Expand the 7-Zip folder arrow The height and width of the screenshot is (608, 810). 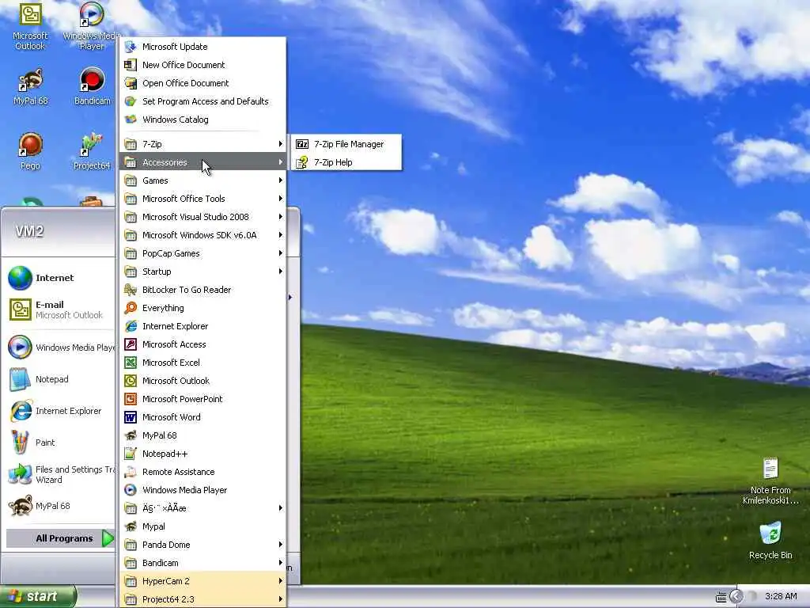click(x=281, y=144)
